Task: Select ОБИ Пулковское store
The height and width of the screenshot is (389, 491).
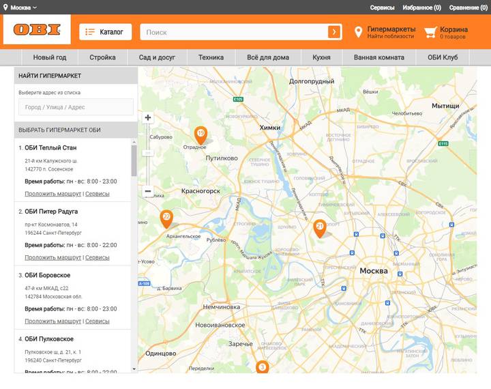Action: 49,339
